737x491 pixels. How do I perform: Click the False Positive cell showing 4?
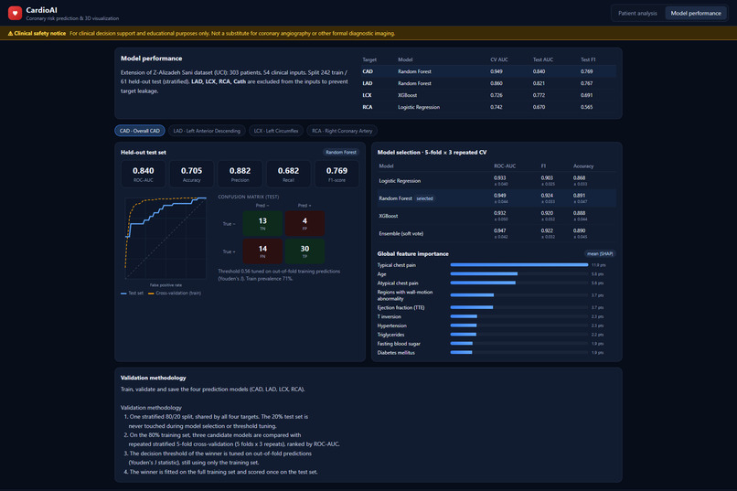(x=304, y=223)
